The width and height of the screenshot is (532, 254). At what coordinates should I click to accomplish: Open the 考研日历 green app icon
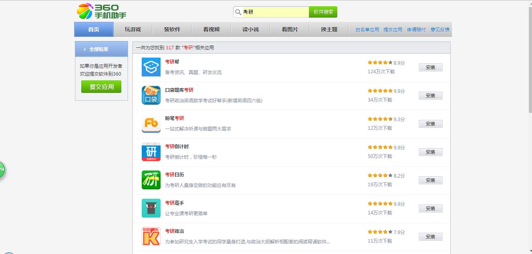pyautogui.click(x=151, y=180)
